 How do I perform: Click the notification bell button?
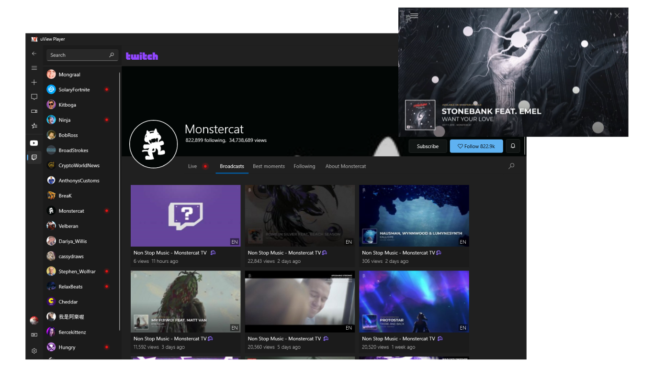(x=513, y=146)
